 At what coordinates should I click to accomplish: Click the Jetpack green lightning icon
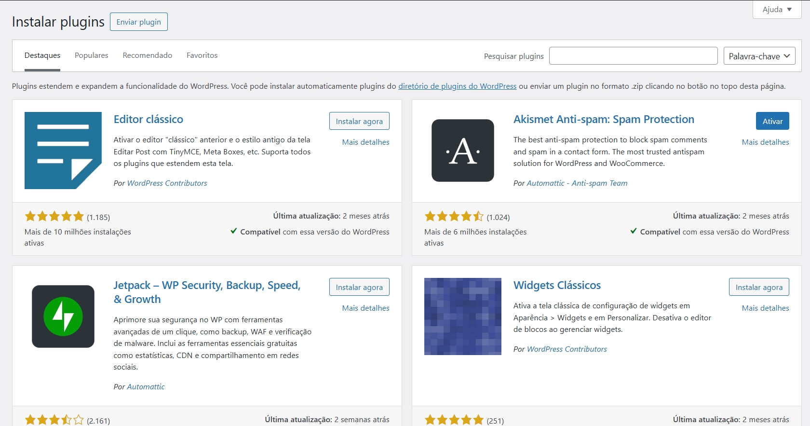[63, 316]
